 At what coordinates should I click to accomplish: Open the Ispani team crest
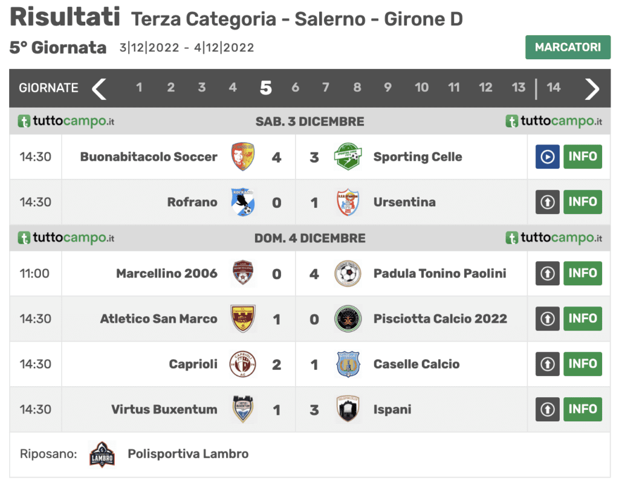coord(348,409)
